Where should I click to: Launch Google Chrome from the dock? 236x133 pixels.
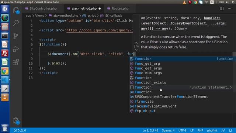pos(5,71)
